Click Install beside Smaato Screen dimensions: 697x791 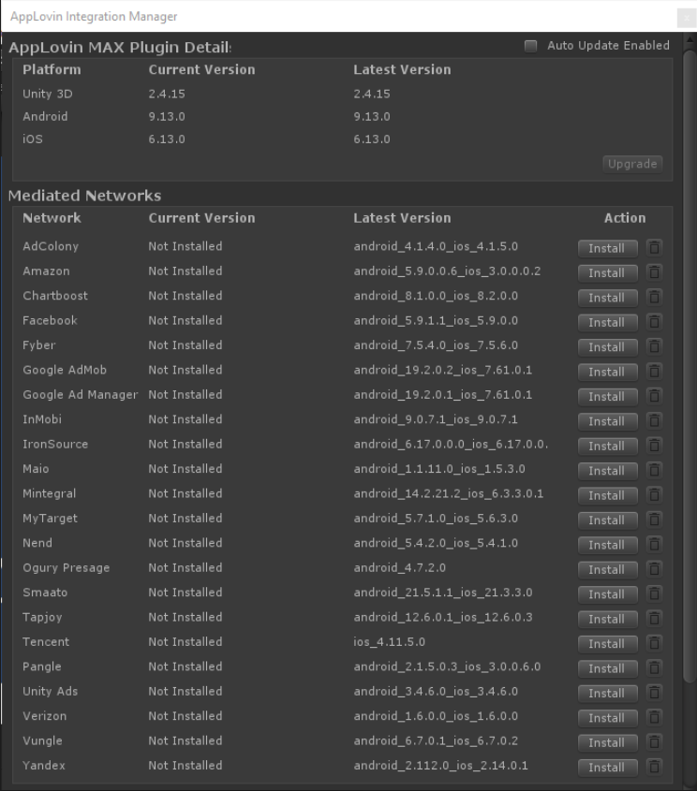[607, 594]
